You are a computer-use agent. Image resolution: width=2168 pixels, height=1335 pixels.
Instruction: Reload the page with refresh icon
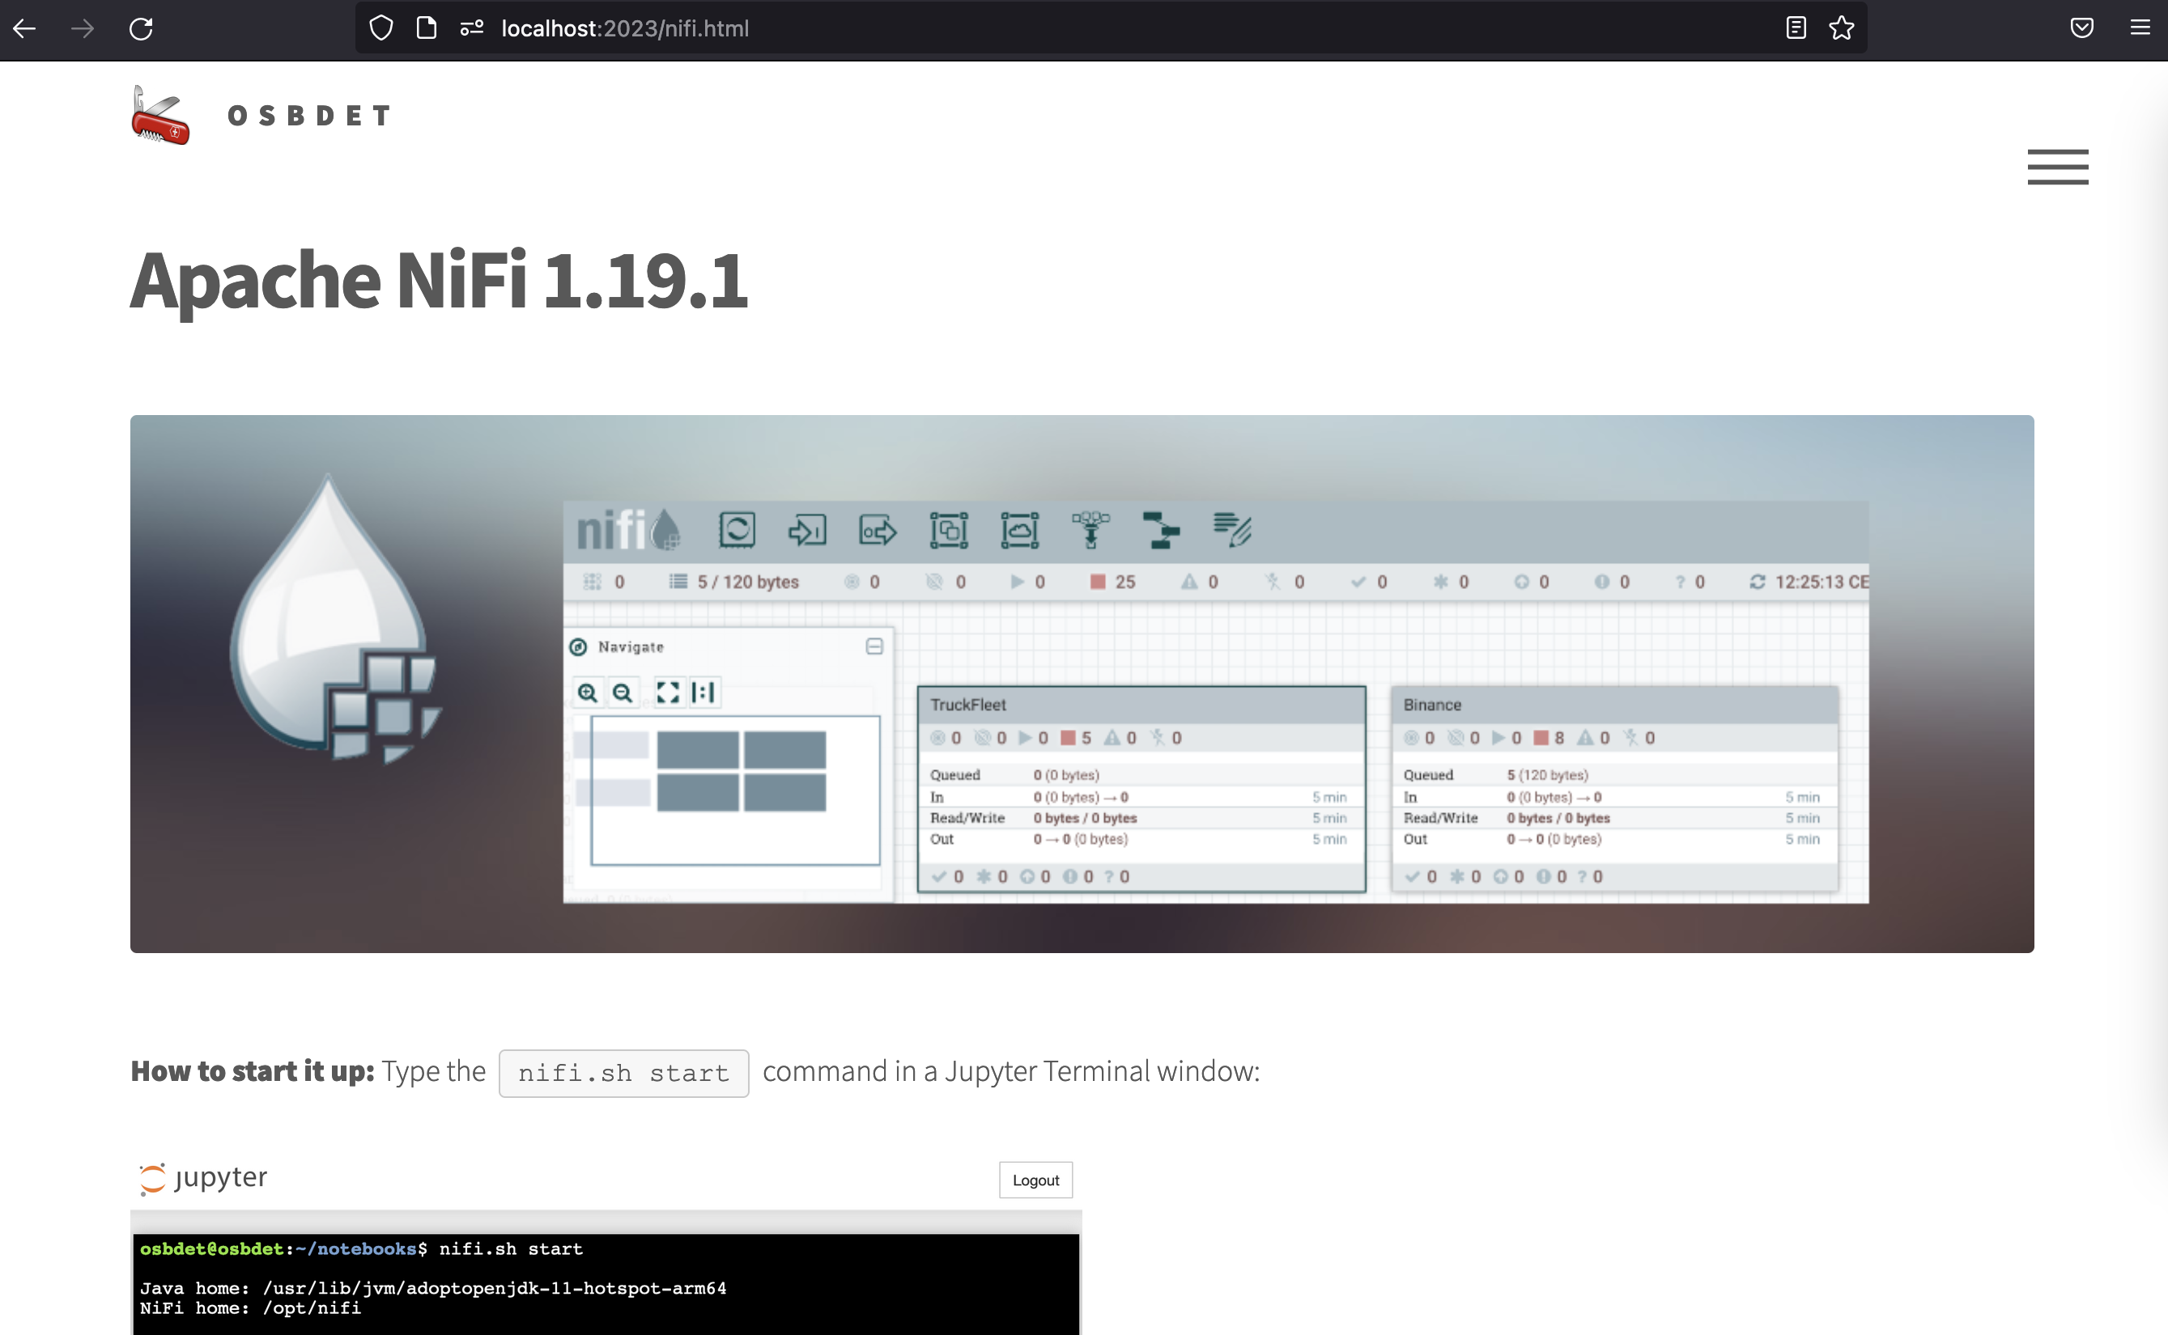(x=142, y=28)
